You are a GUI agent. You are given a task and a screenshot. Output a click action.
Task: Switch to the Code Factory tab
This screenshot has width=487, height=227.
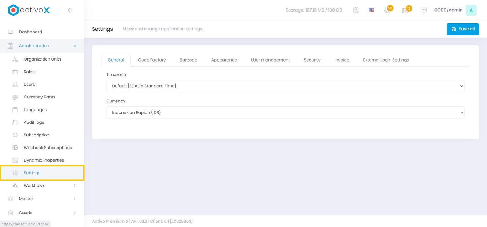152,60
